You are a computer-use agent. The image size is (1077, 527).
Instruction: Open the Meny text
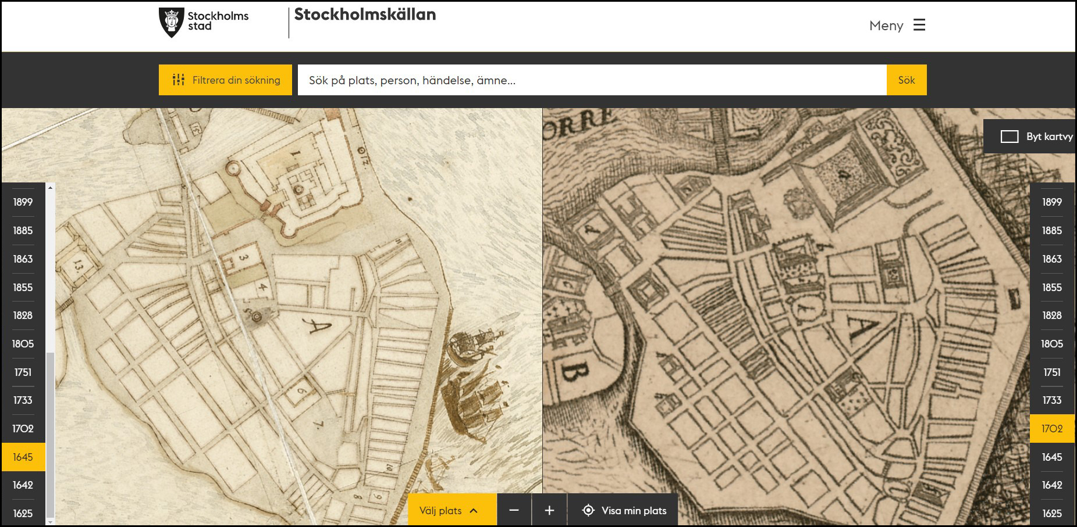[x=886, y=26]
